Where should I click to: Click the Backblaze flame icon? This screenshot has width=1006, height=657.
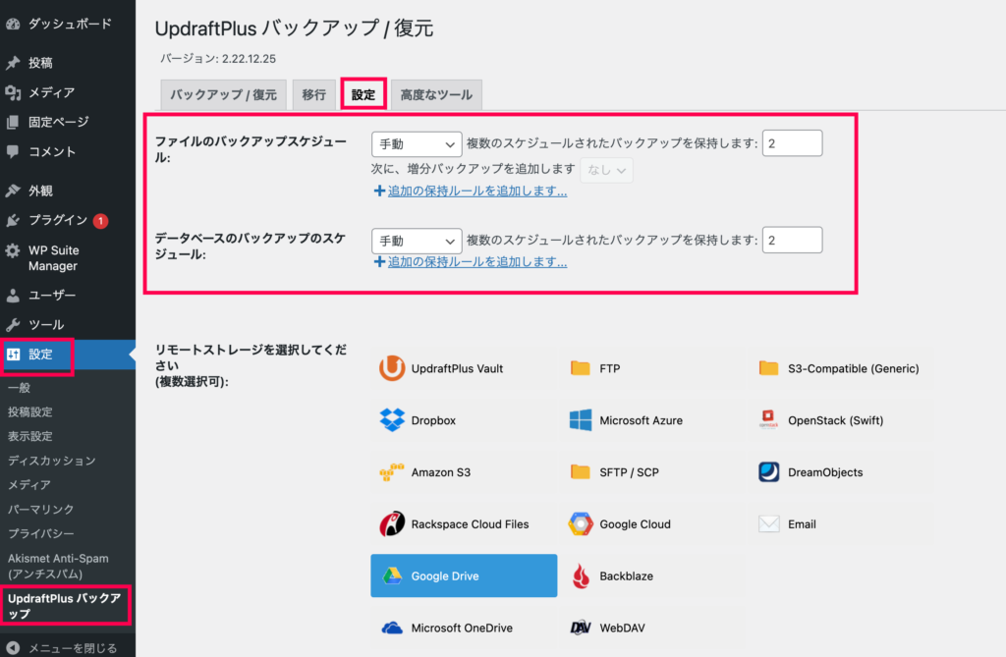tap(582, 576)
